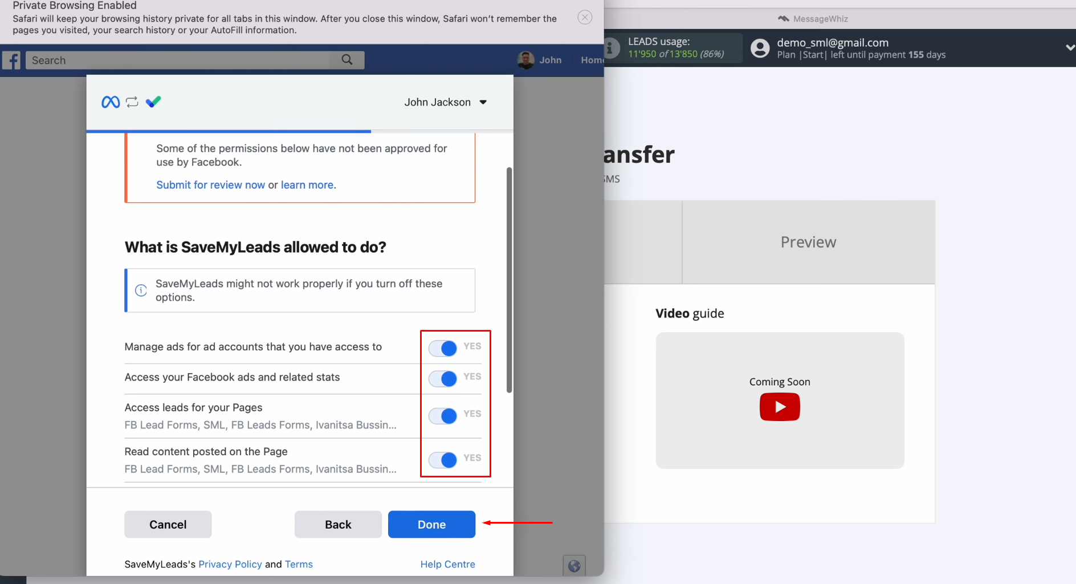
Task: Click the connection arrows icon
Action: (132, 102)
